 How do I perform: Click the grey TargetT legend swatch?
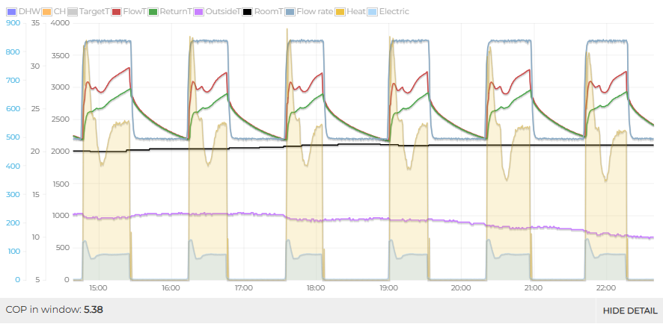[x=73, y=12]
